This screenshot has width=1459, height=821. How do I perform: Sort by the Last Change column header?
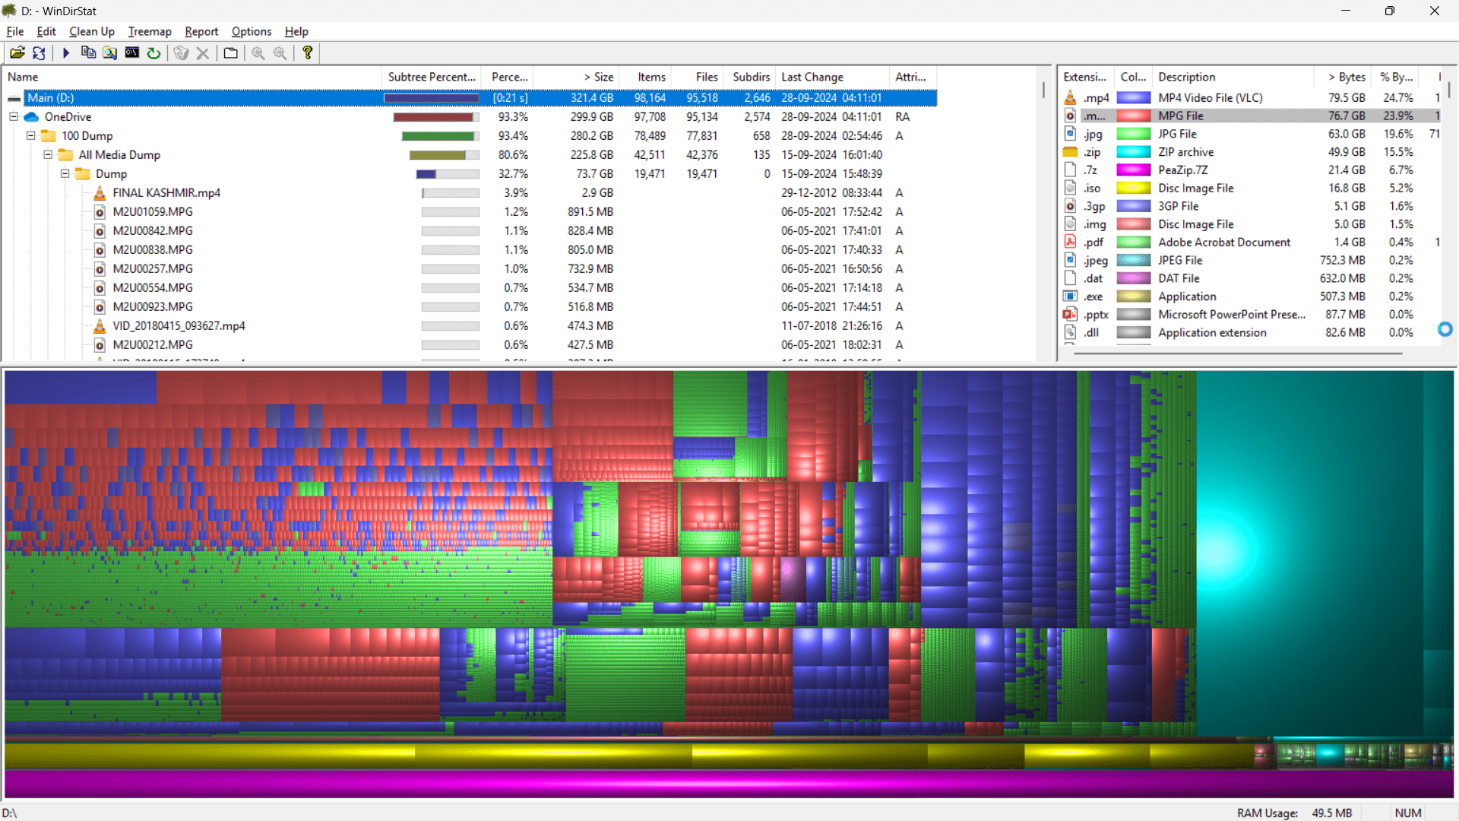tap(832, 77)
